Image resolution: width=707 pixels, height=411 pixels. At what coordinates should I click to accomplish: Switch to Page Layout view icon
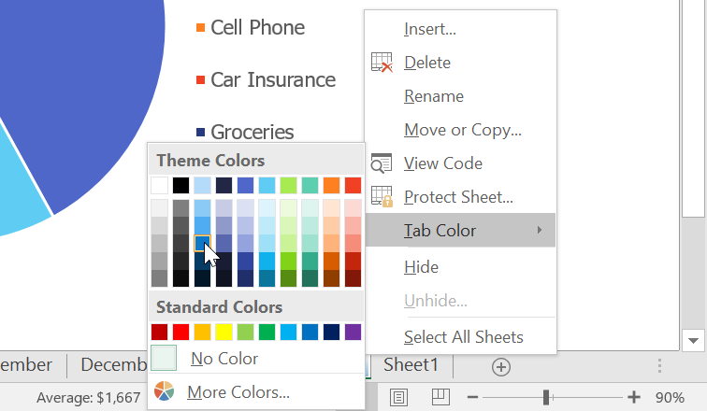click(399, 397)
